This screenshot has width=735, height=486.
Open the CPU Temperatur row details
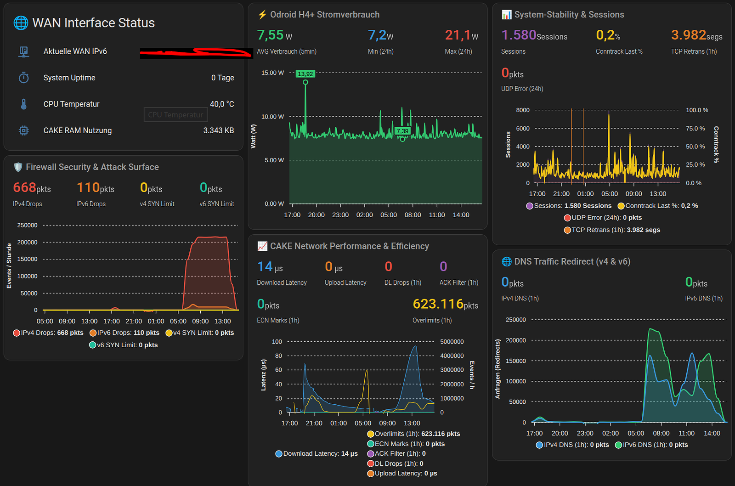(x=124, y=104)
